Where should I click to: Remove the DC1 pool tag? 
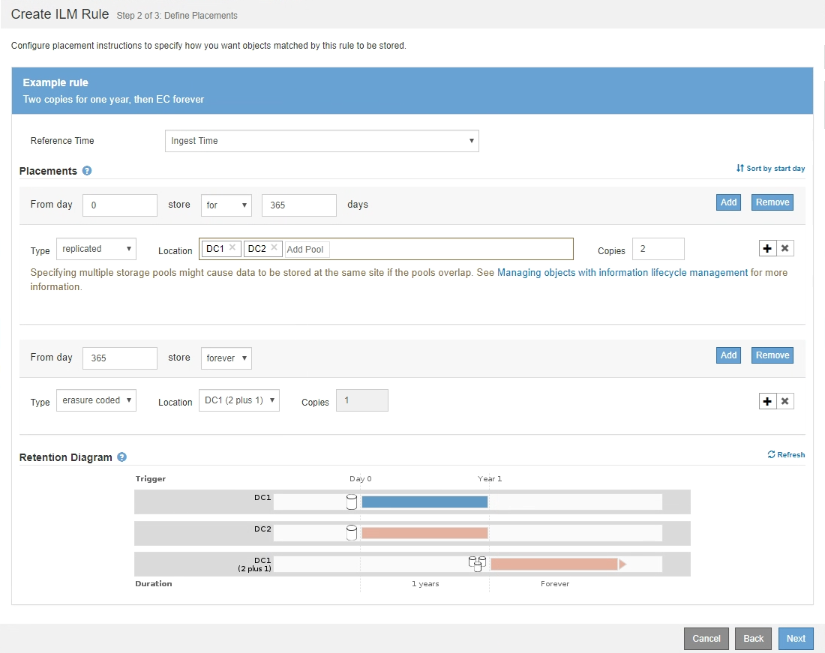232,248
